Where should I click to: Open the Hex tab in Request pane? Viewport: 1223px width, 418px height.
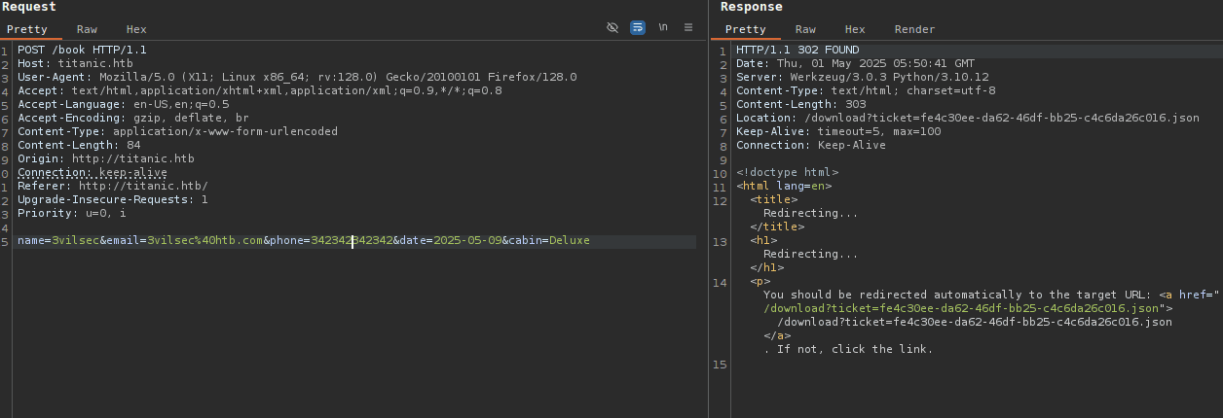[136, 29]
